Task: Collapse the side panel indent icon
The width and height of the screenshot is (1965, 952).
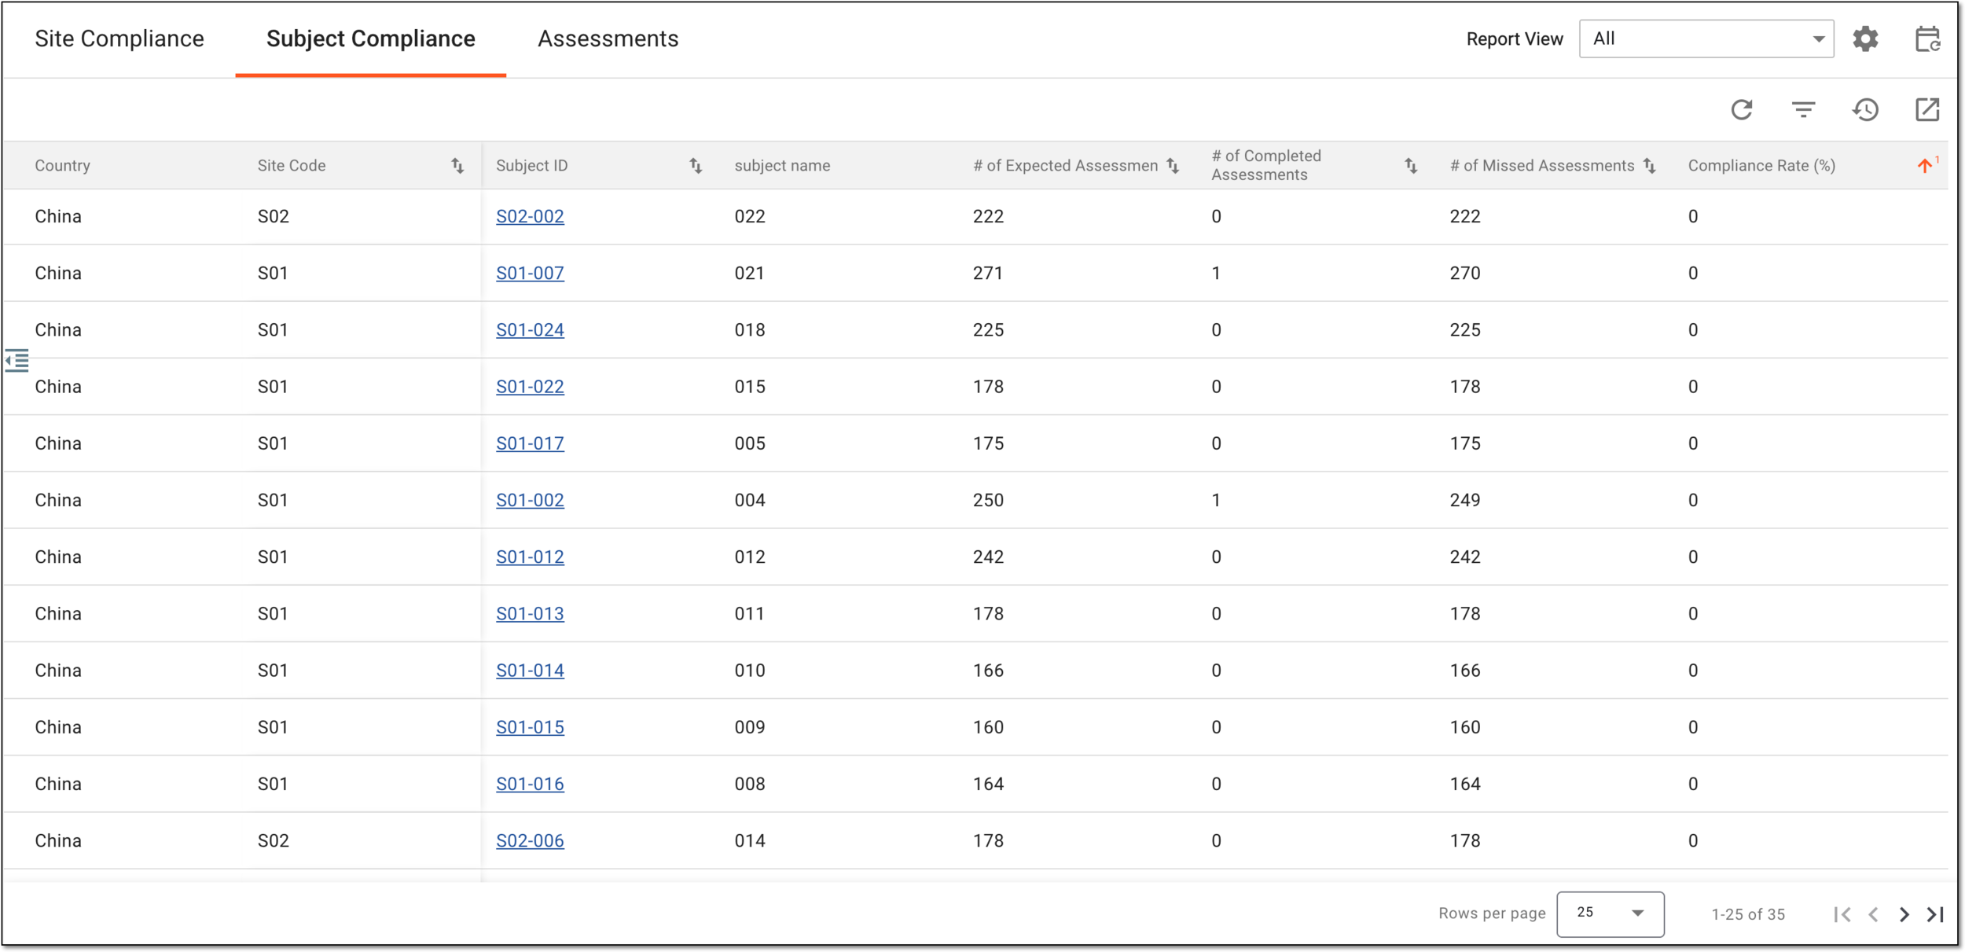Action: (17, 360)
